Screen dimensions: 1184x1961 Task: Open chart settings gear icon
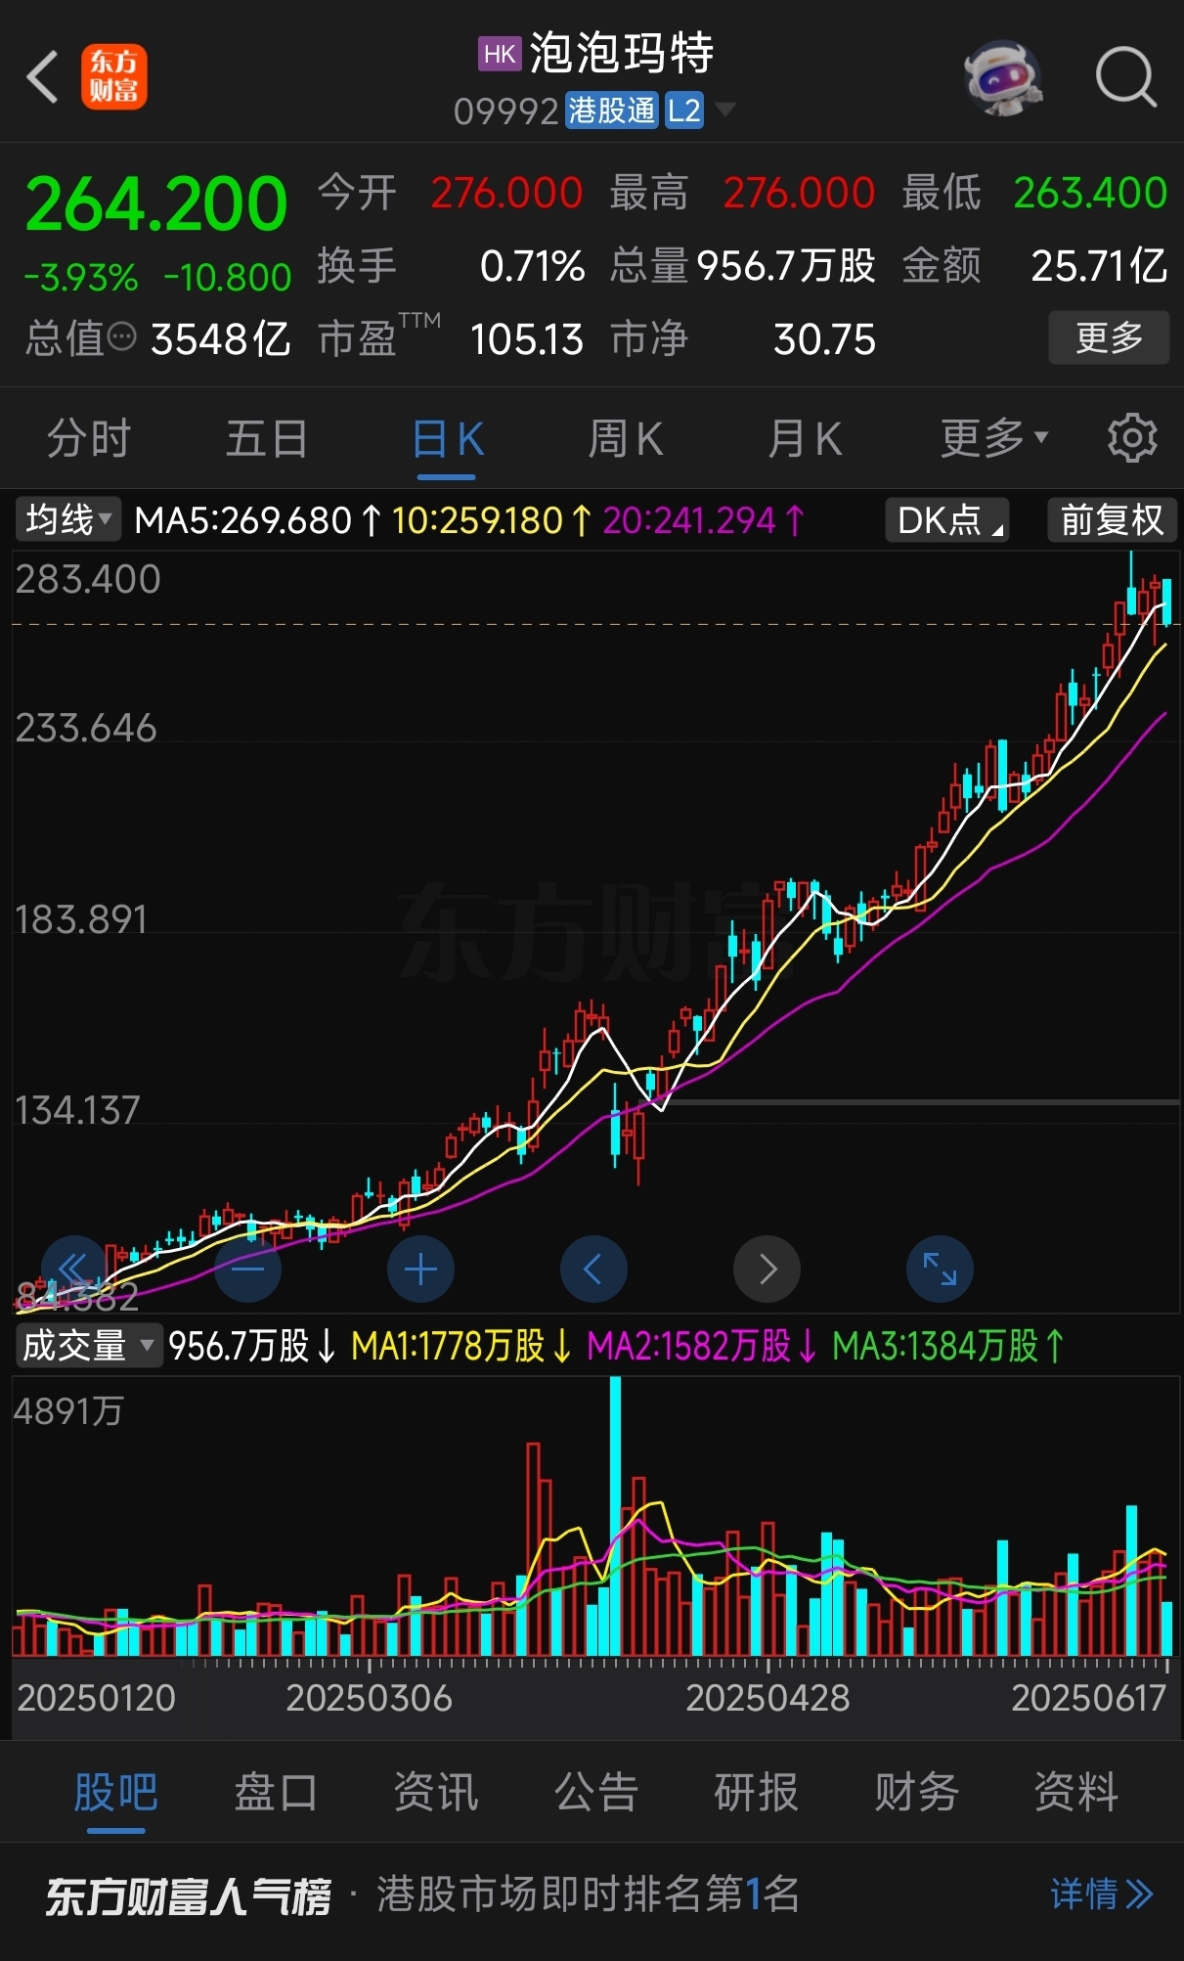tap(1132, 438)
